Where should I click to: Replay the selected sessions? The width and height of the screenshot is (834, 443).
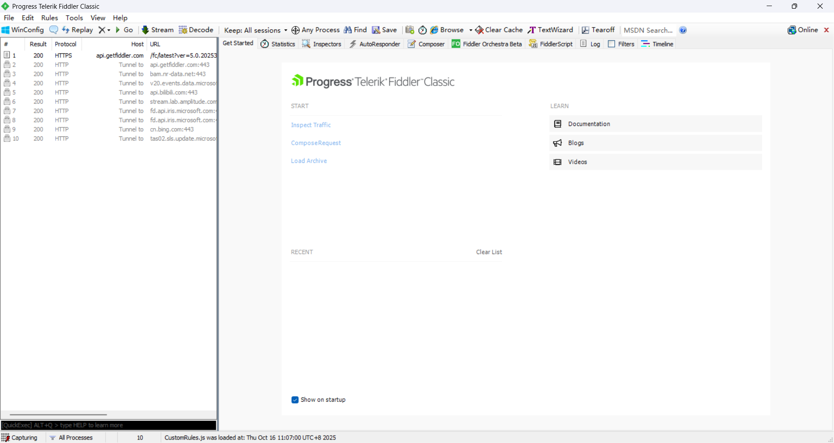click(78, 30)
